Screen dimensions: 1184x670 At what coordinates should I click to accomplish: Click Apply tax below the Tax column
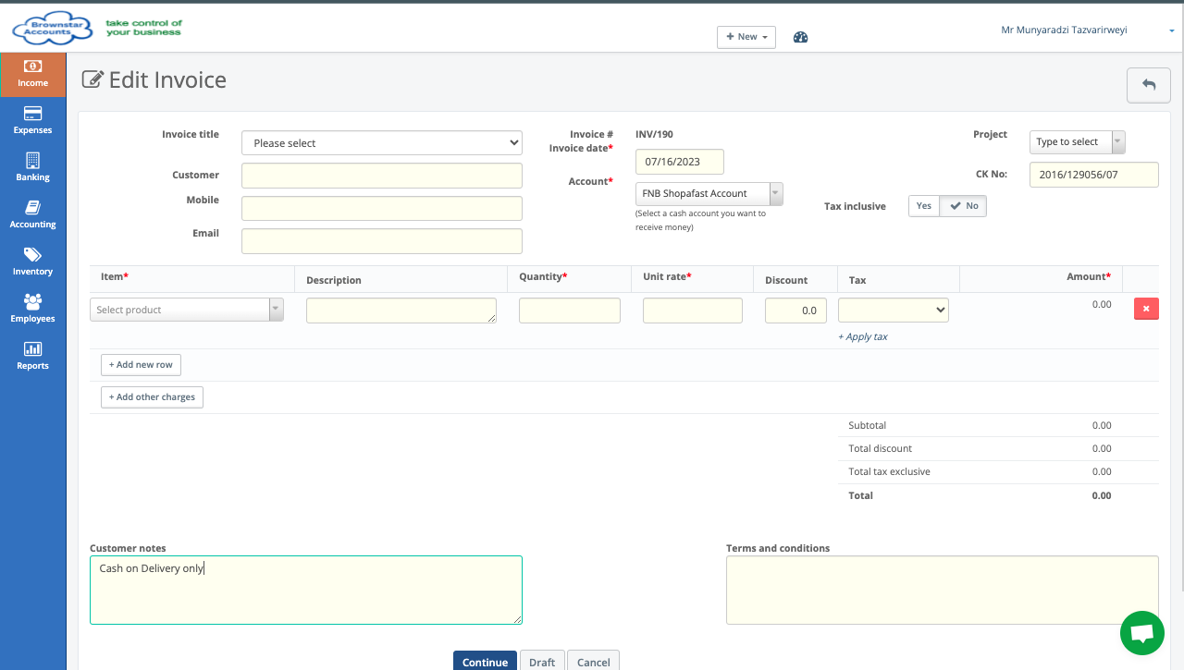point(862,336)
